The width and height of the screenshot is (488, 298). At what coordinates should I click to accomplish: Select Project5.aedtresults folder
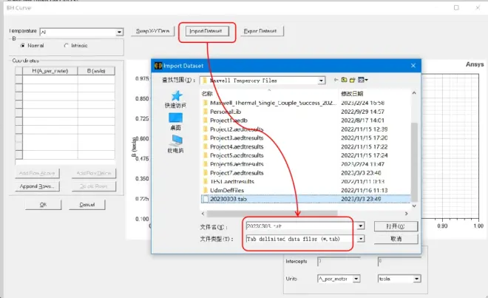point(237,155)
